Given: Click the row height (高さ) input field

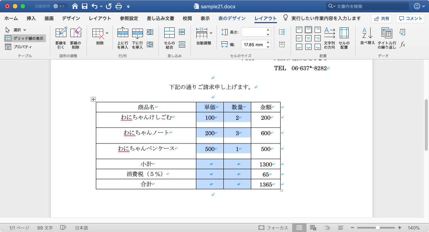Looking at the screenshot, I should (x=254, y=32).
